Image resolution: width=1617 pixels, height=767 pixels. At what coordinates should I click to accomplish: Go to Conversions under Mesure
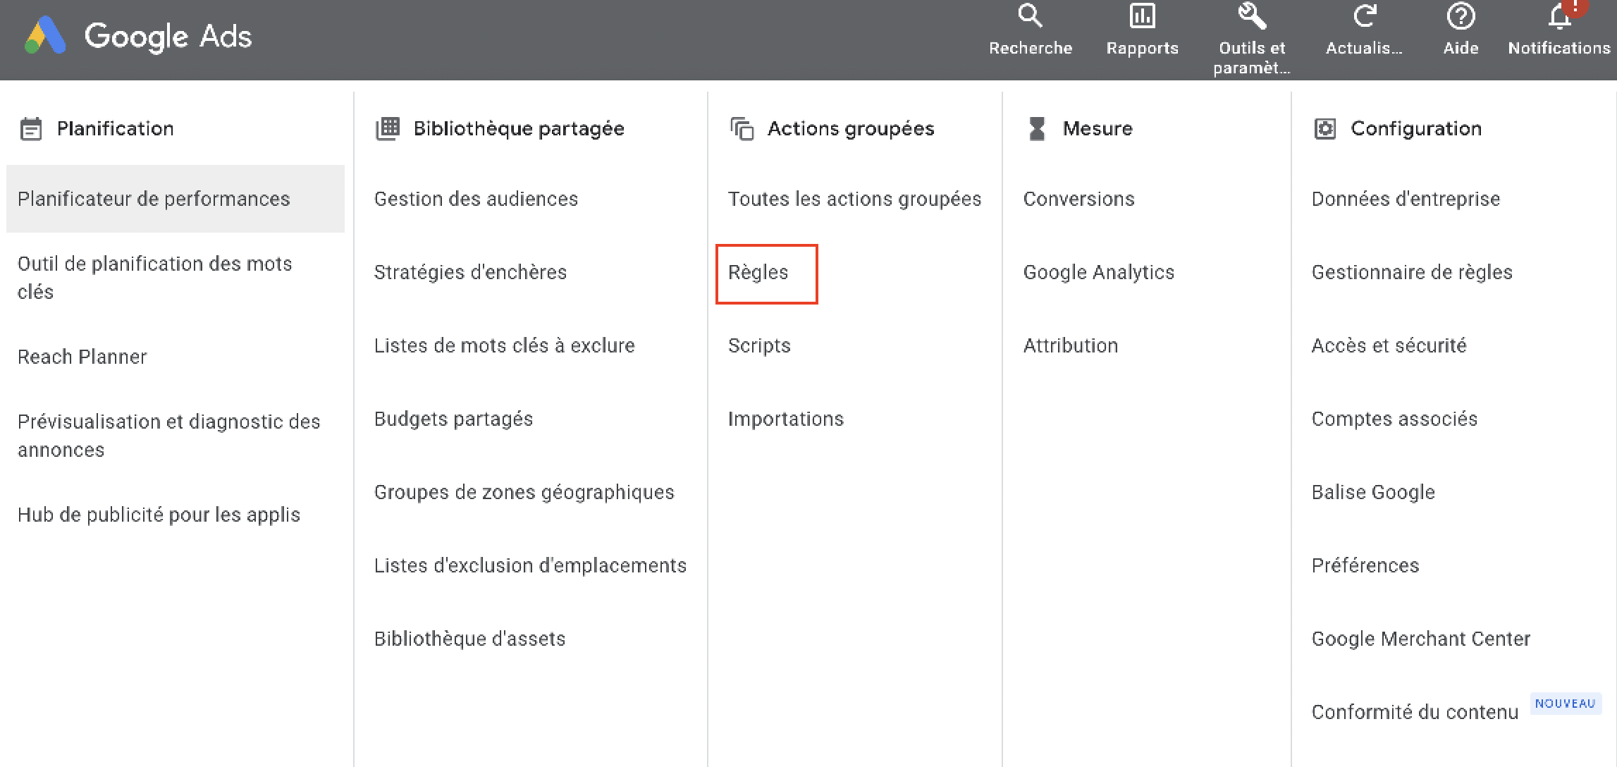click(1078, 200)
